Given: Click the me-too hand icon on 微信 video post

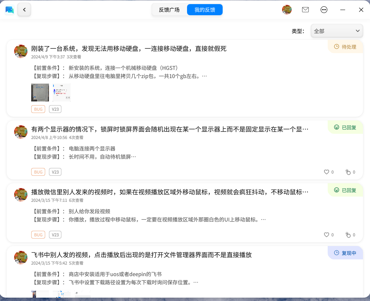Looking at the screenshot, I should 348,235.
